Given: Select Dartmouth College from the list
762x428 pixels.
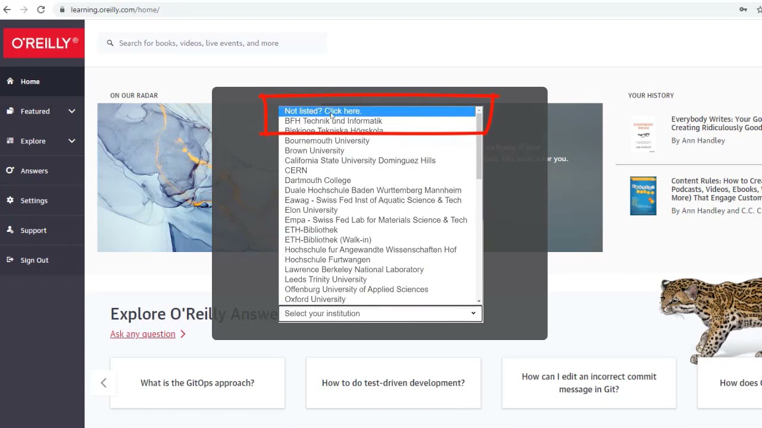Looking at the screenshot, I should 377,180.
